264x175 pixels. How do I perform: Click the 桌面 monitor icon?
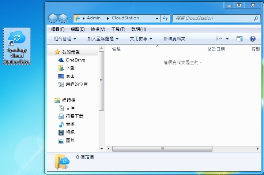(61, 76)
